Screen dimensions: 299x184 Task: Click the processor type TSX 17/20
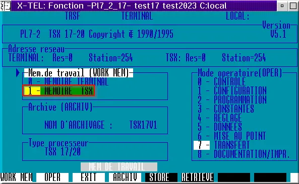click(63, 152)
